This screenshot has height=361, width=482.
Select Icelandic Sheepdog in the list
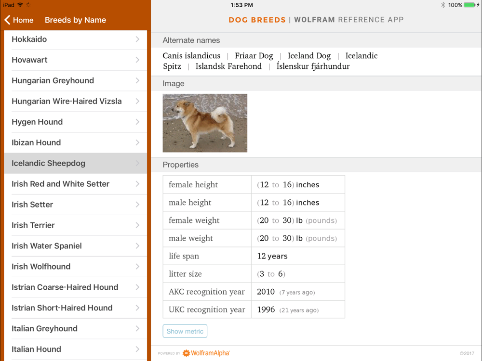(76, 163)
